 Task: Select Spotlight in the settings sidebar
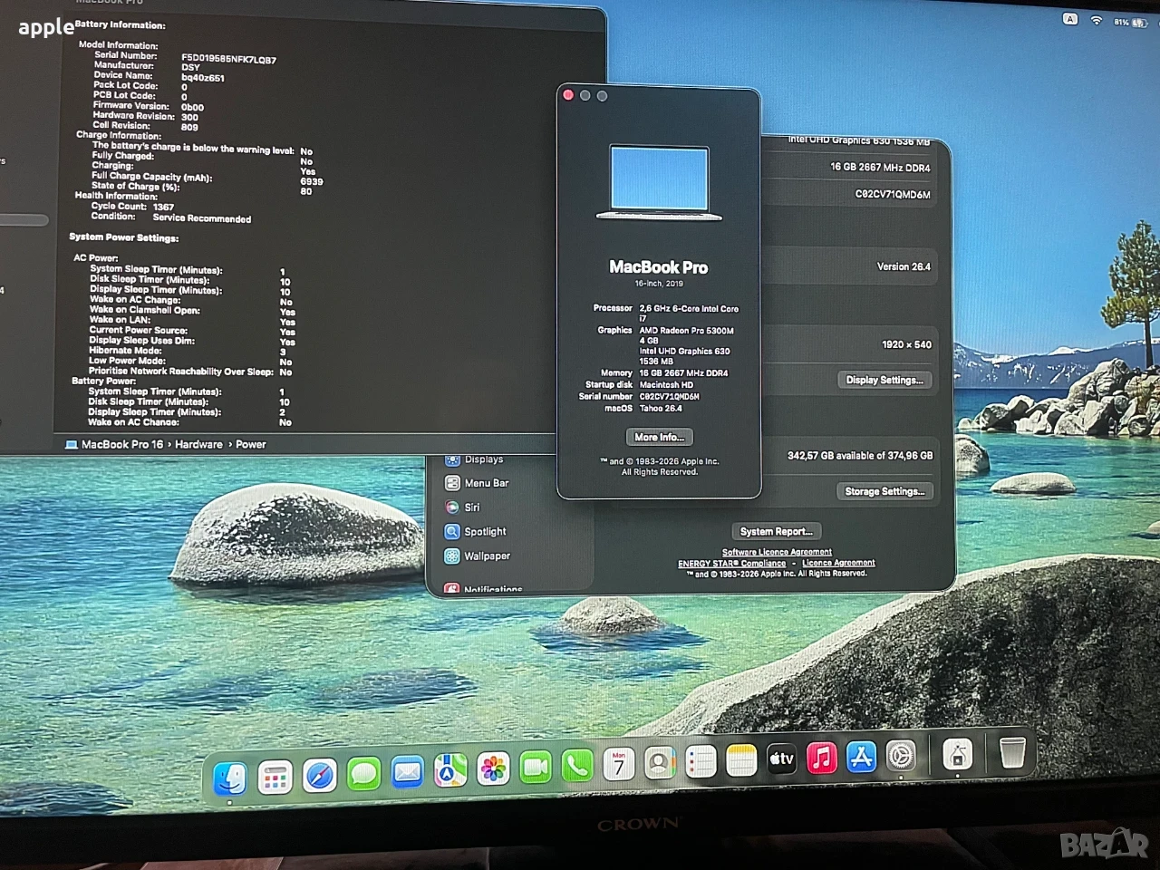[x=485, y=531]
